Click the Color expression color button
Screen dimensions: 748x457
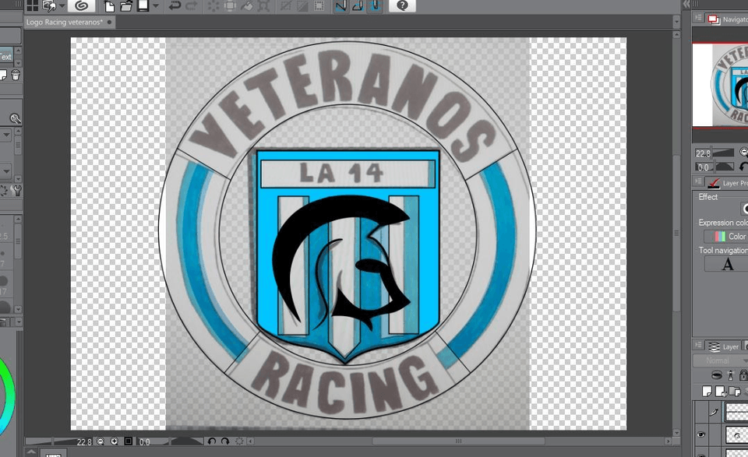[728, 236]
